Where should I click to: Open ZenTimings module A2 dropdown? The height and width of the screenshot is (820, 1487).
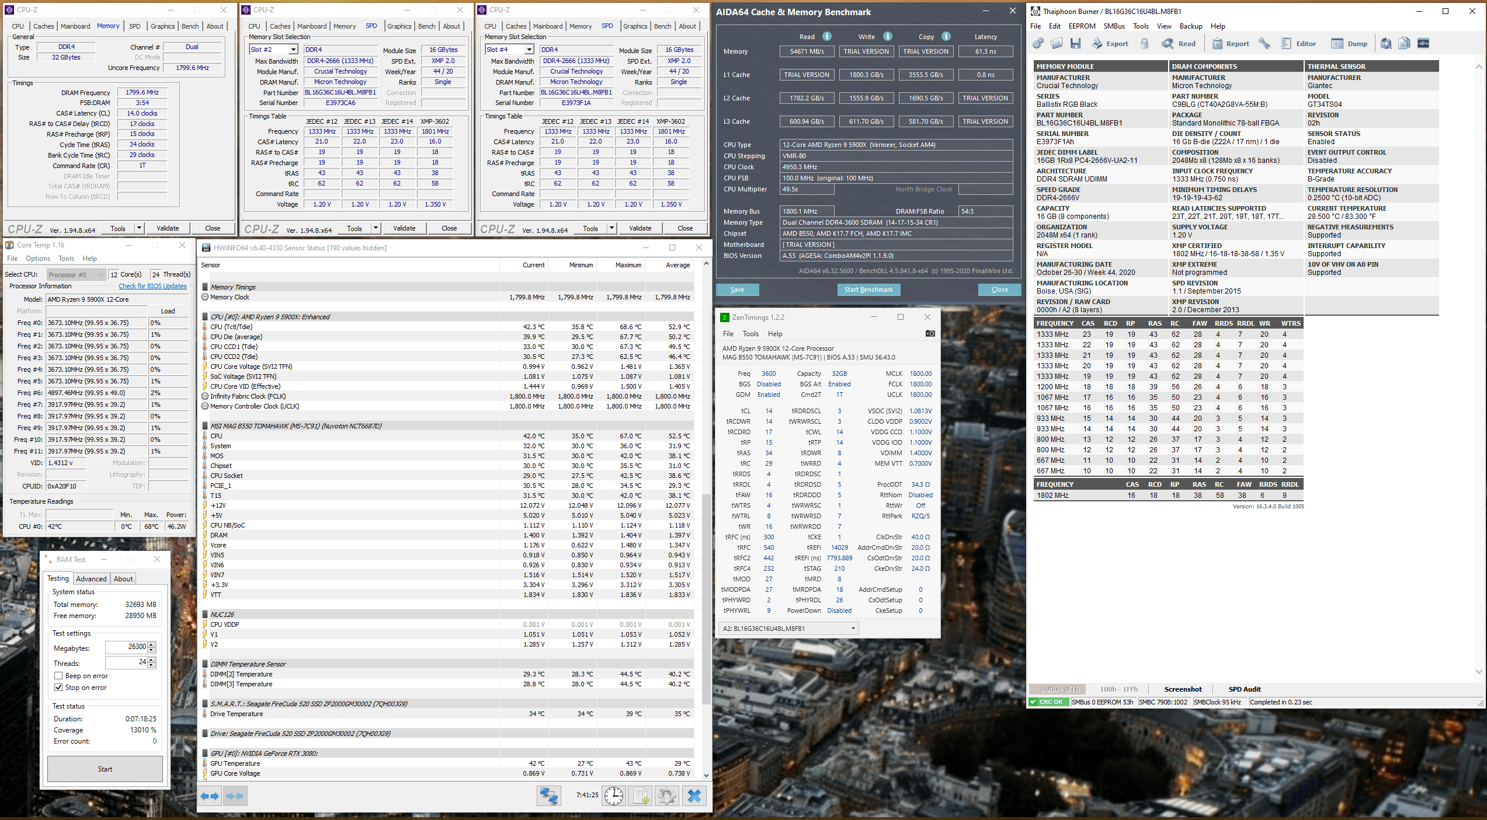853,629
